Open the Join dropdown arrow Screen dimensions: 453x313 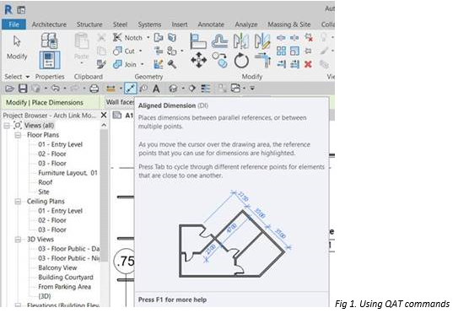pyautogui.click(x=142, y=64)
